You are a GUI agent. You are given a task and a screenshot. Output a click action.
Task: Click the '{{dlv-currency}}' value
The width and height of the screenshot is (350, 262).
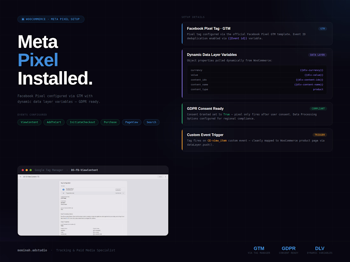(311, 70)
